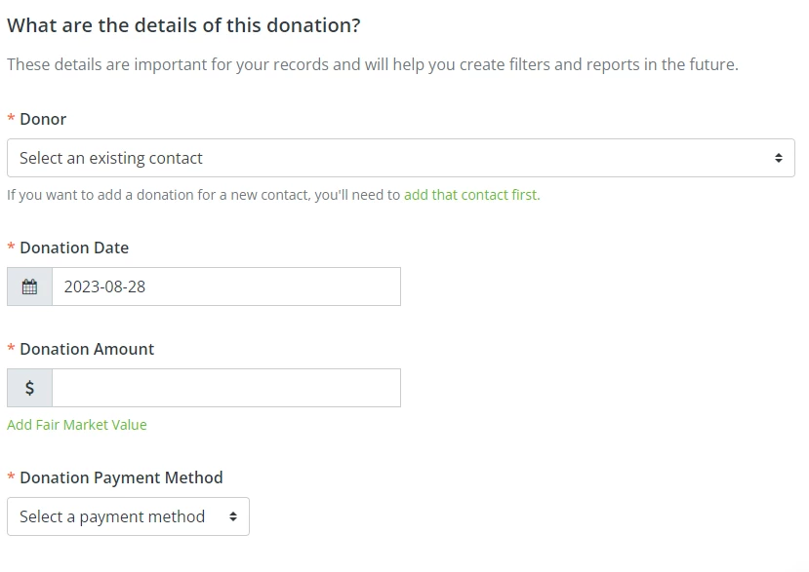Click the red asterisk next to Donor
809x572 pixels.
(12, 119)
